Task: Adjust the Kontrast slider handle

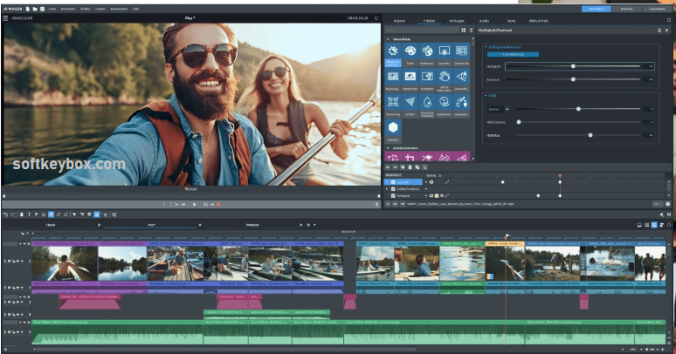Action: coord(573,79)
